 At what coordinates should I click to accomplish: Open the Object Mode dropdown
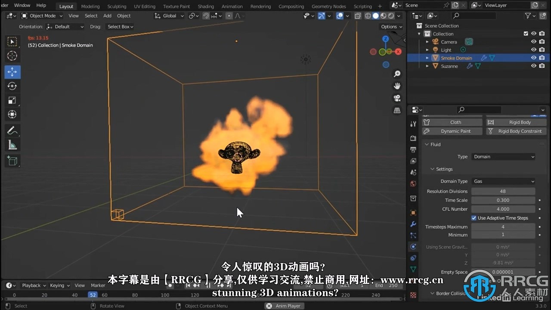(x=42, y=16)
